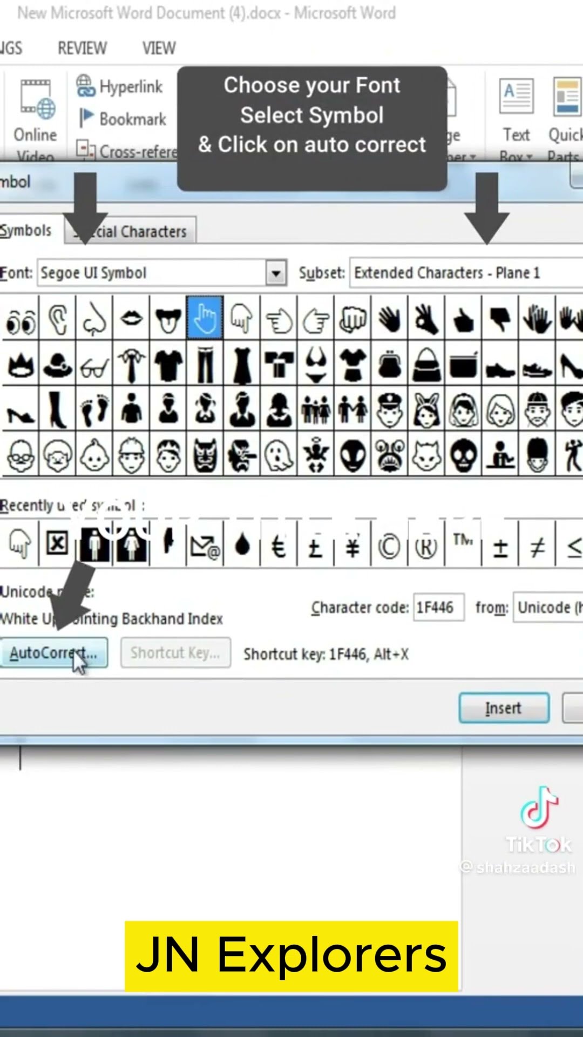Select the OK hand symbol
The height and width of the screenshot is (1037, 583).
click(x=426, y=318)
